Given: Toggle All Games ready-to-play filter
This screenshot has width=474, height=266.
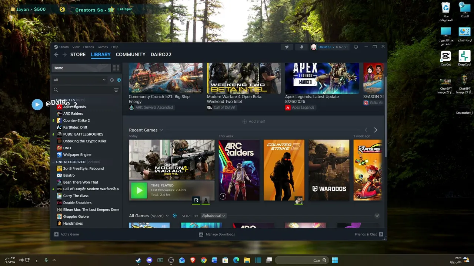Looking at the screenshot, I should (175, 216).
